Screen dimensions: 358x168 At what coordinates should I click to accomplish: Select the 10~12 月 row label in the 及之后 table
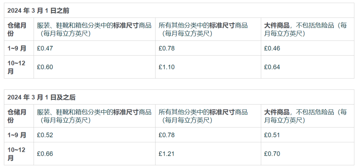[17, 154]
